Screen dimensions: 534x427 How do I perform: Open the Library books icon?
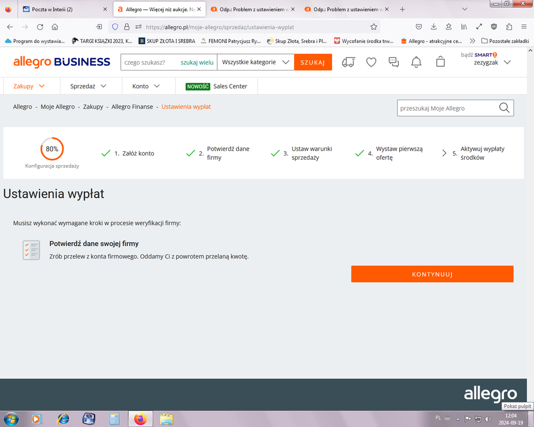pyautogui.click(x=464, y=27)
